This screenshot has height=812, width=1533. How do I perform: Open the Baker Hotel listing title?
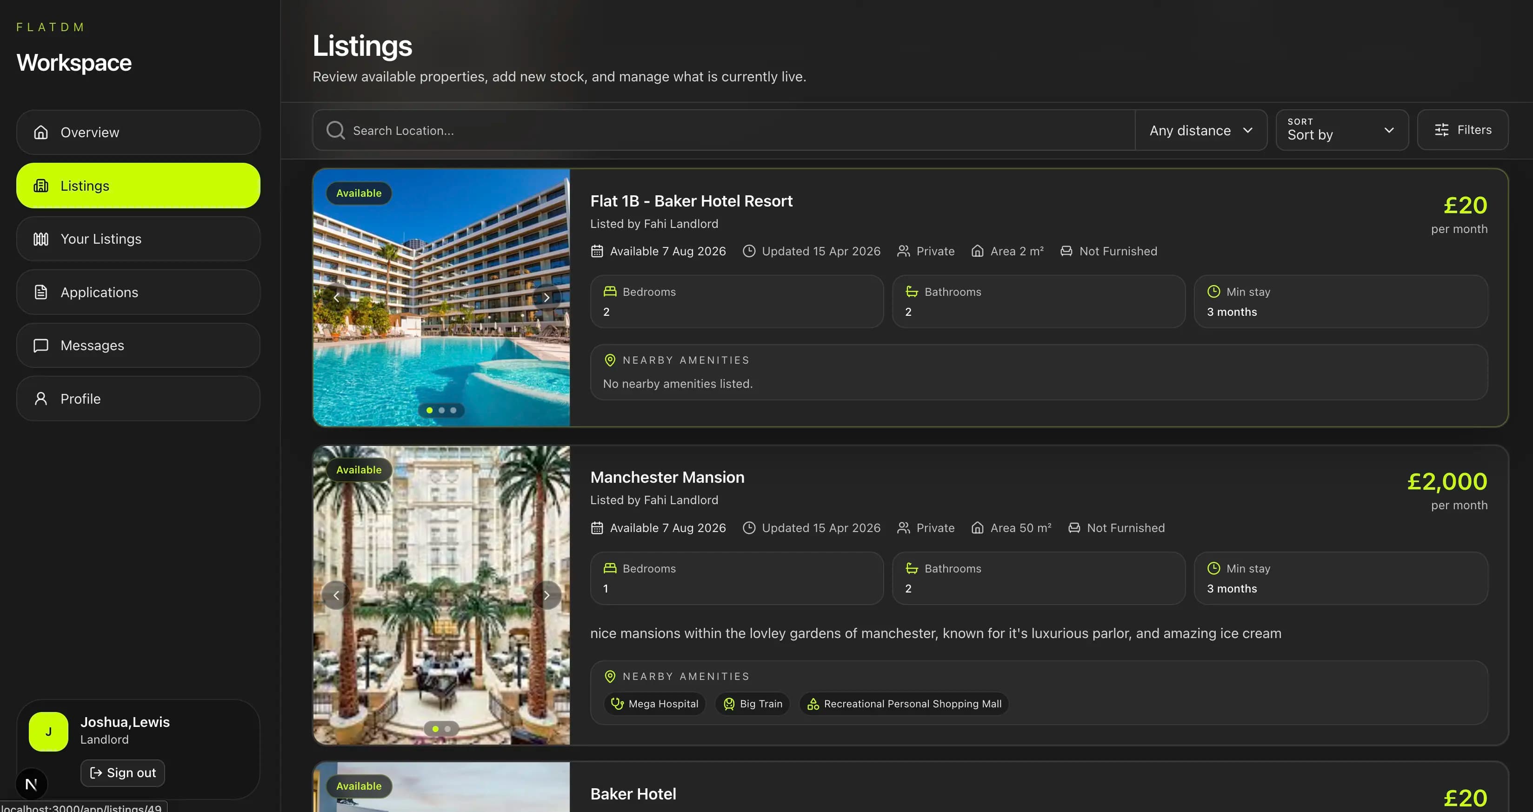(x=633, y=794)
